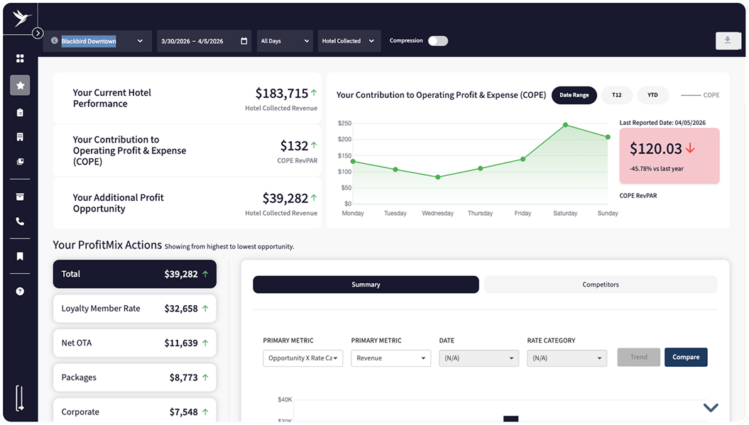Expand the All Days dropdown

point(285,41)
